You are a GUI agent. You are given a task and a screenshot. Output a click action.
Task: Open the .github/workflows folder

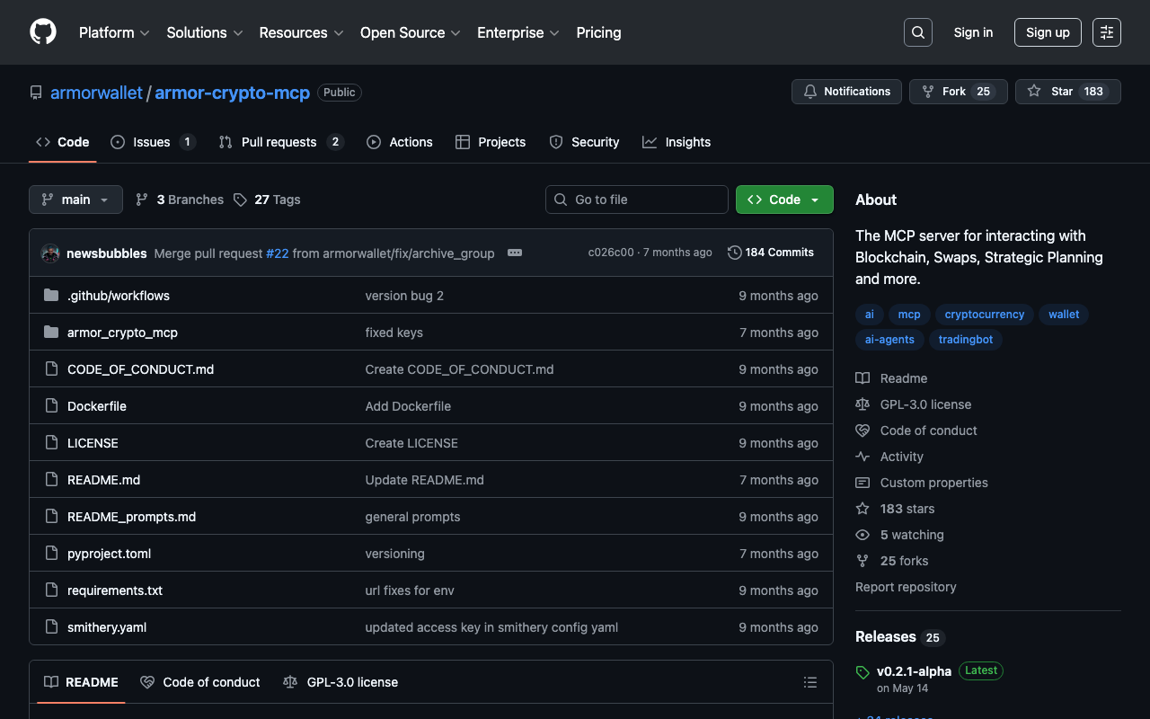click(x=118, y=296)
